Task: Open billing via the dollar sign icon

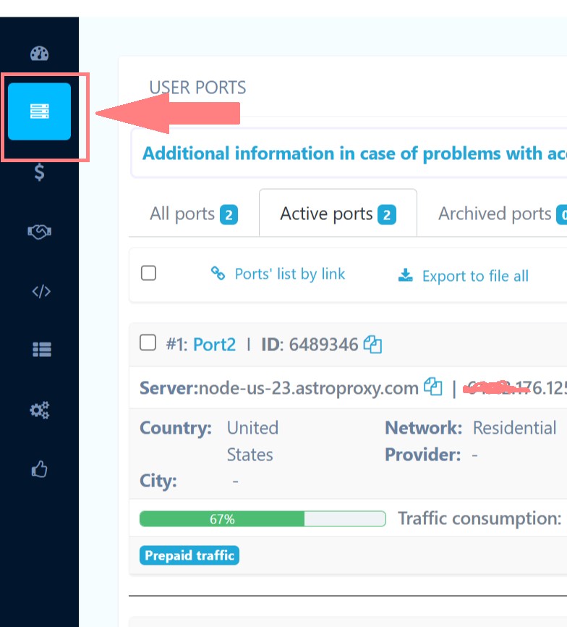Action: [39, 173]
